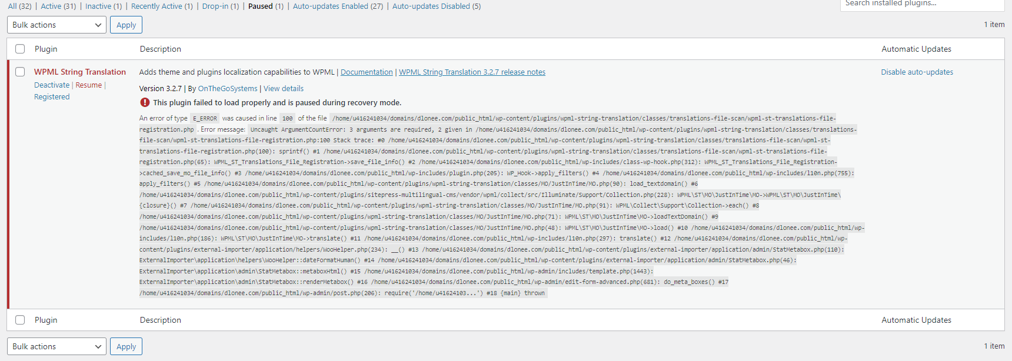Show All (32) plugins filter
This screenshot has width=1012, height=361.
tap(20, 6)
